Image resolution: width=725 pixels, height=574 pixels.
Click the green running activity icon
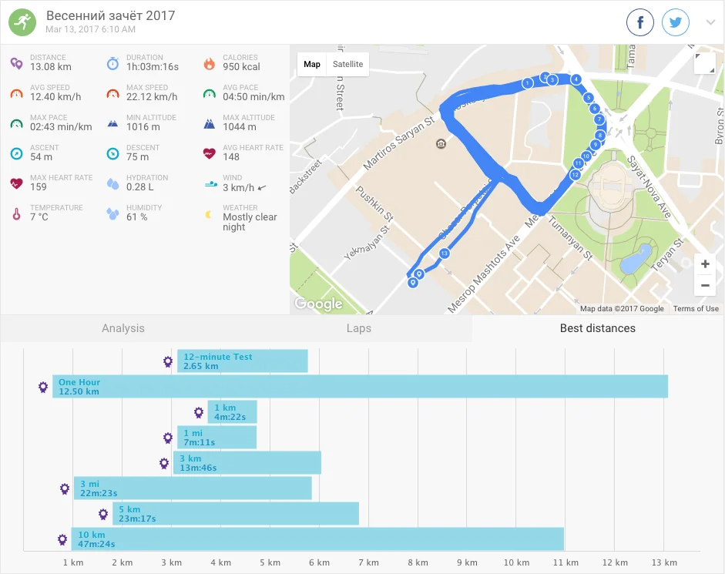(22, 22)
